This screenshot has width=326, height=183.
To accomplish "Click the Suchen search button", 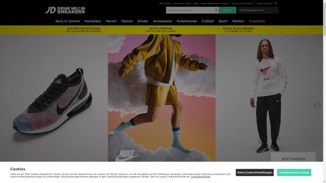I will tap(227, 10).
